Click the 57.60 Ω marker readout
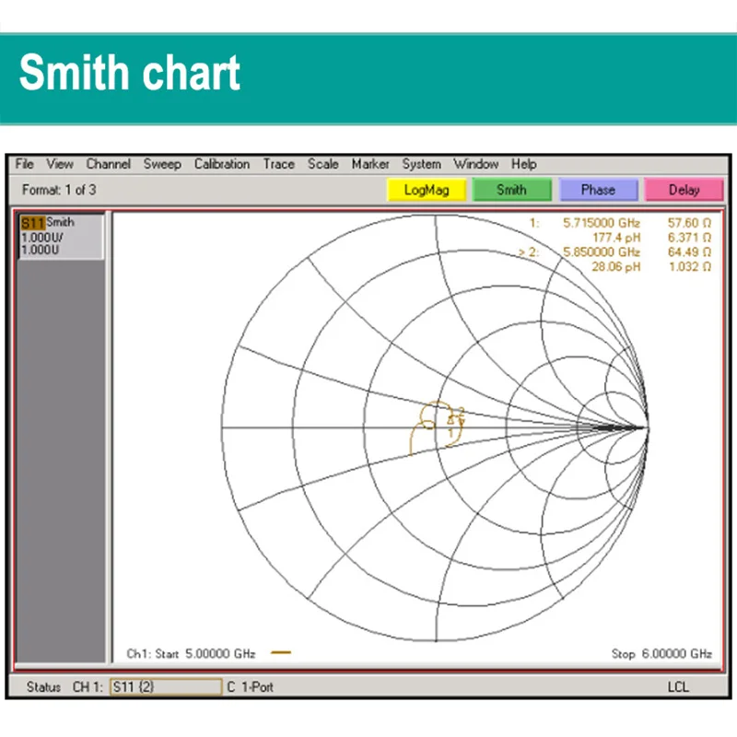Viewport: 737px width, 737px height. (689, 222)
